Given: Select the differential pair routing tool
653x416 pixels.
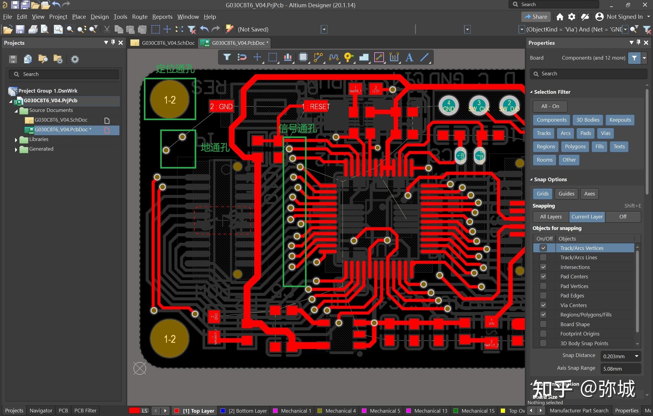Looking at the screenshot, I should pyautogui.click(x=333, y=57).
